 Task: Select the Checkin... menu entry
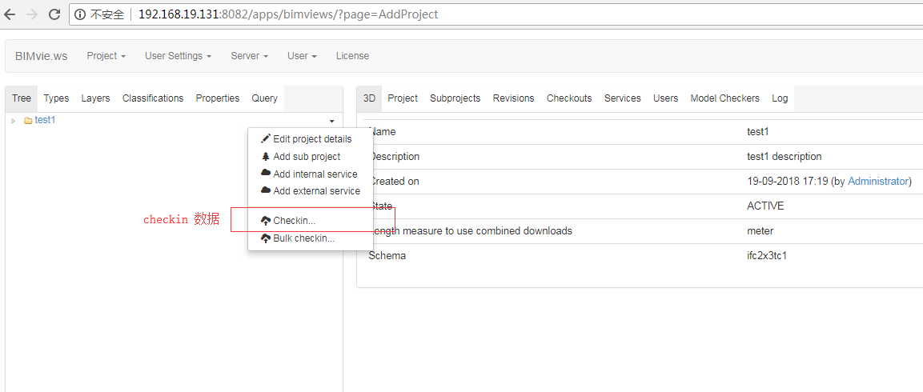pos(294,221)
